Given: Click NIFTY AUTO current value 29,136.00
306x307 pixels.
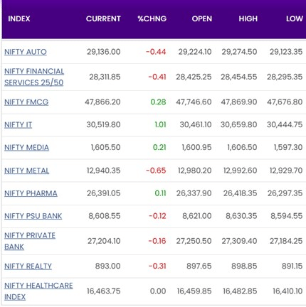Looking at the screenshot, I should pos(103,52).
